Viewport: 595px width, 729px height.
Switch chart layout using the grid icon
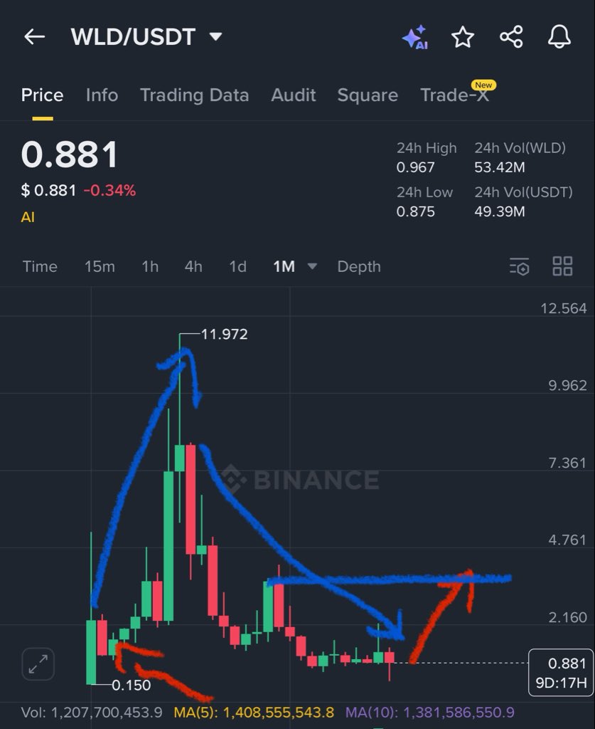[x=562, y=266]
